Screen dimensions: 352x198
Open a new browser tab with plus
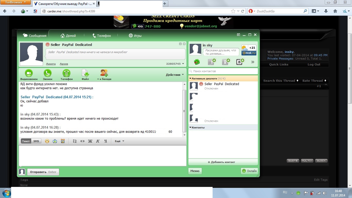(165, 3)
